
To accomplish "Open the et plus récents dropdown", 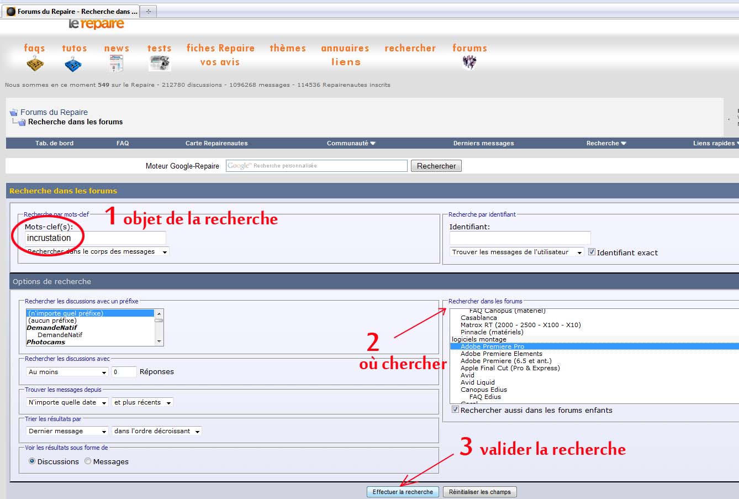I will [x=142, y=402].
